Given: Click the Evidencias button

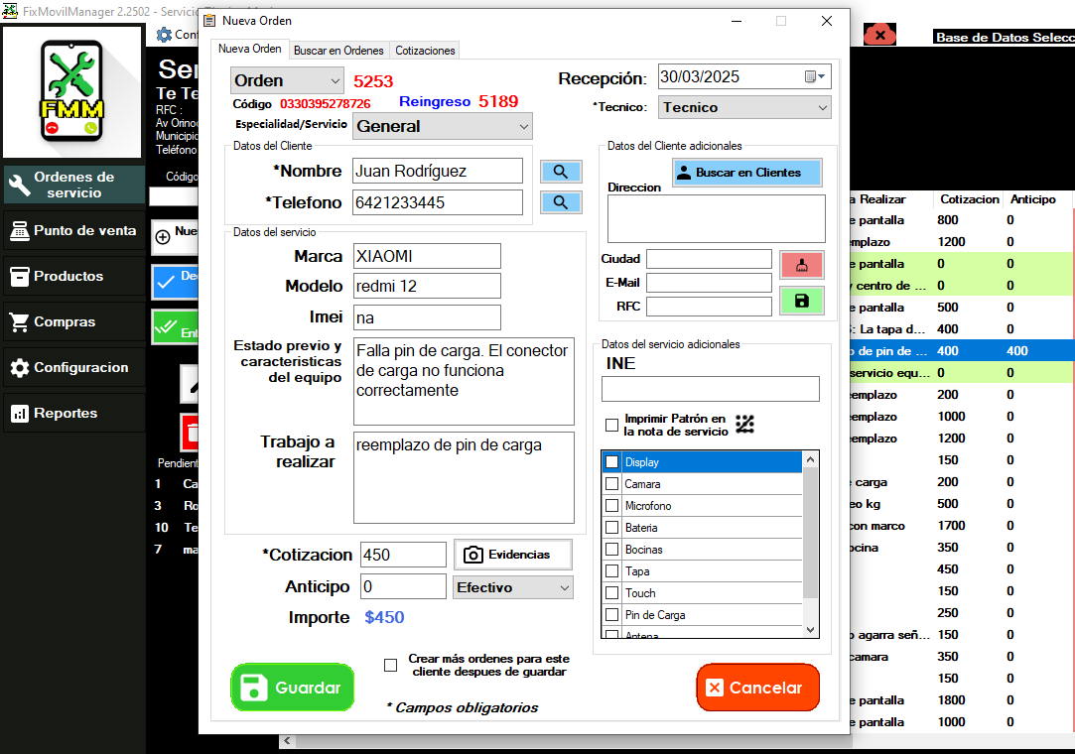Looking at the screenshot, I should tap(513, 555).
